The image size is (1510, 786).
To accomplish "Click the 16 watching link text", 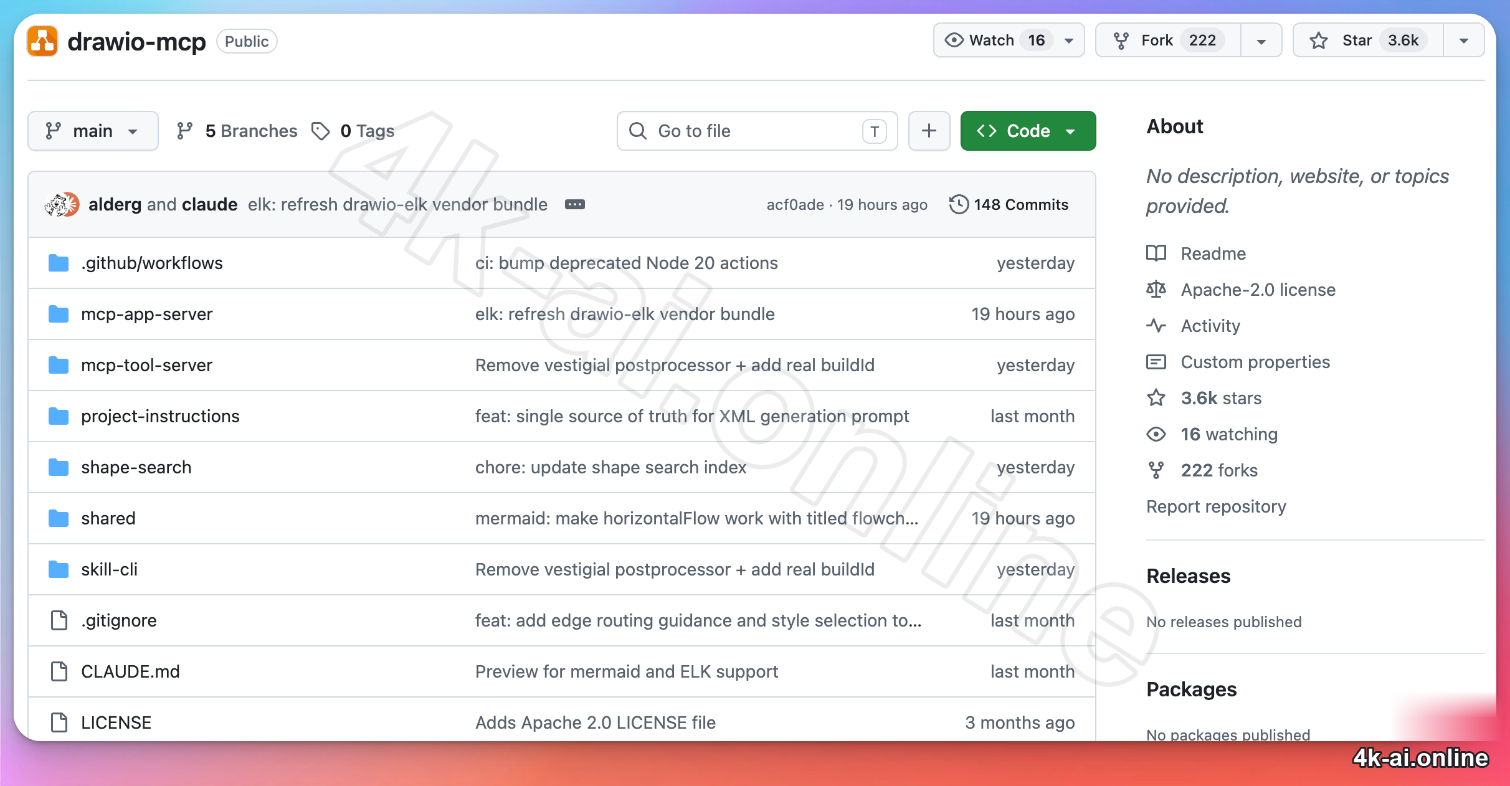I will tap(1229, 434).
